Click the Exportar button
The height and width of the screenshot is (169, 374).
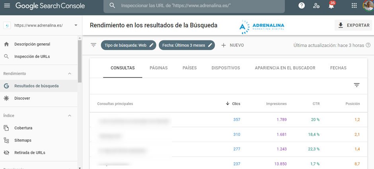coord(353,25)
